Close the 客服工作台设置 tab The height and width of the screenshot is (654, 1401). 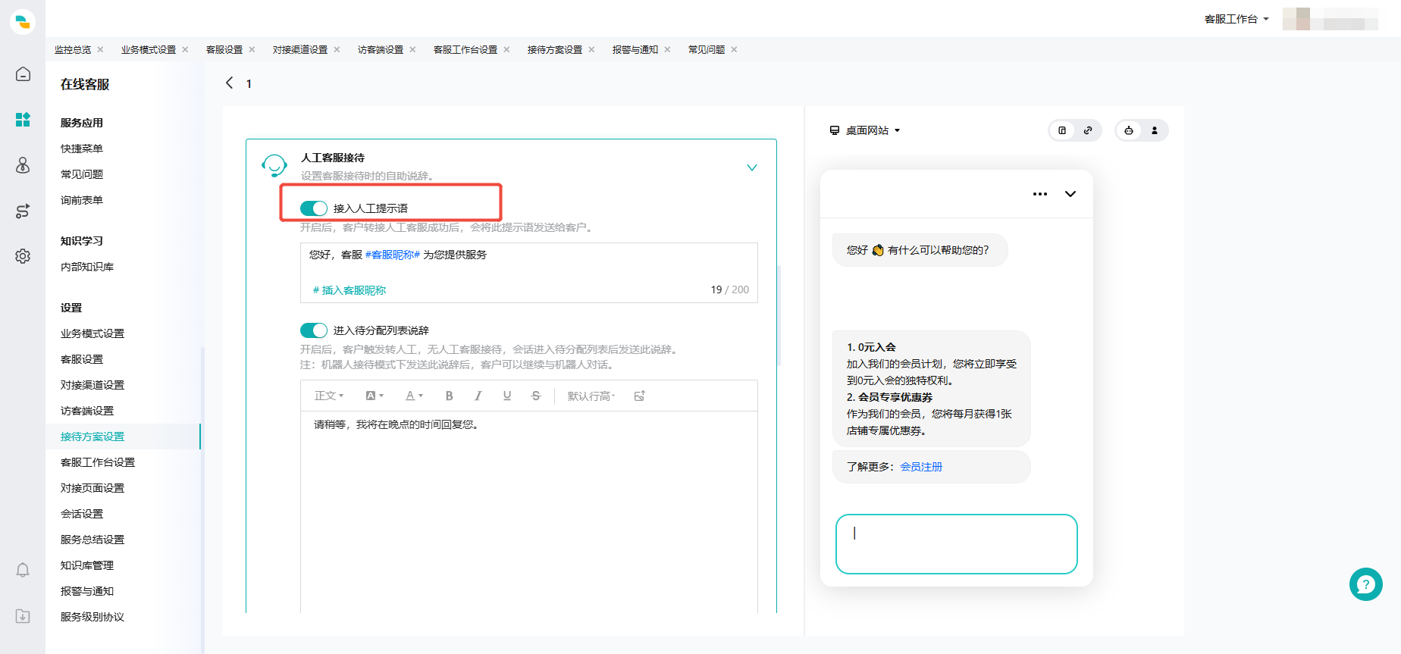(x=506, y=49)
